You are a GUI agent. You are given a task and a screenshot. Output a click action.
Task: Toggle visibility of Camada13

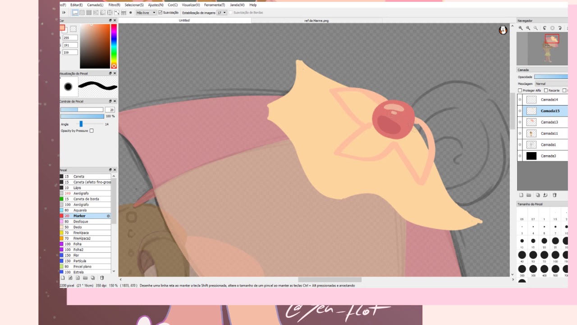(x=520, y=122)
